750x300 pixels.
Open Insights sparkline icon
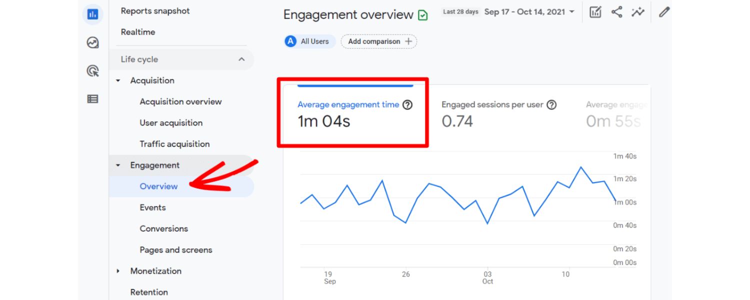(637, 12)
